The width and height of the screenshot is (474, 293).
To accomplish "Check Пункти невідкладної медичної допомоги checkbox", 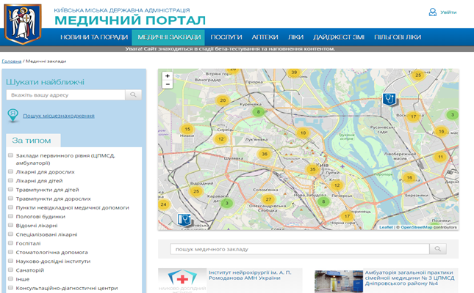I will click(10, 207).
